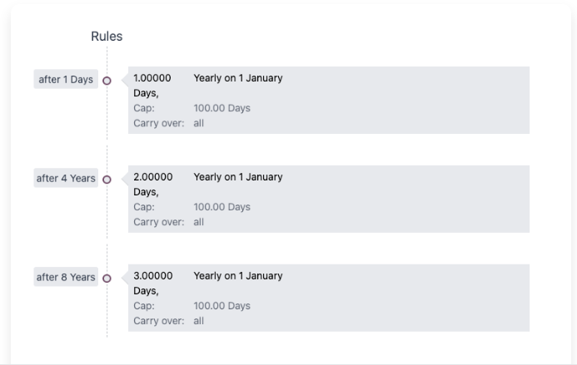Viewport: 577px width, 365px height.
Task: Open the 2.00000 Days accrual rule
Action: (x=153, y=184)
